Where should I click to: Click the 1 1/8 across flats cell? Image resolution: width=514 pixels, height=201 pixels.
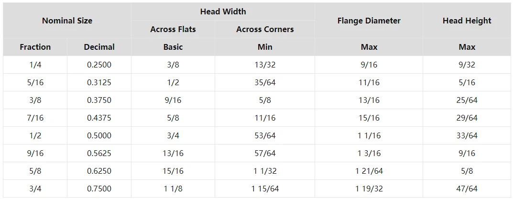point(173,189)
